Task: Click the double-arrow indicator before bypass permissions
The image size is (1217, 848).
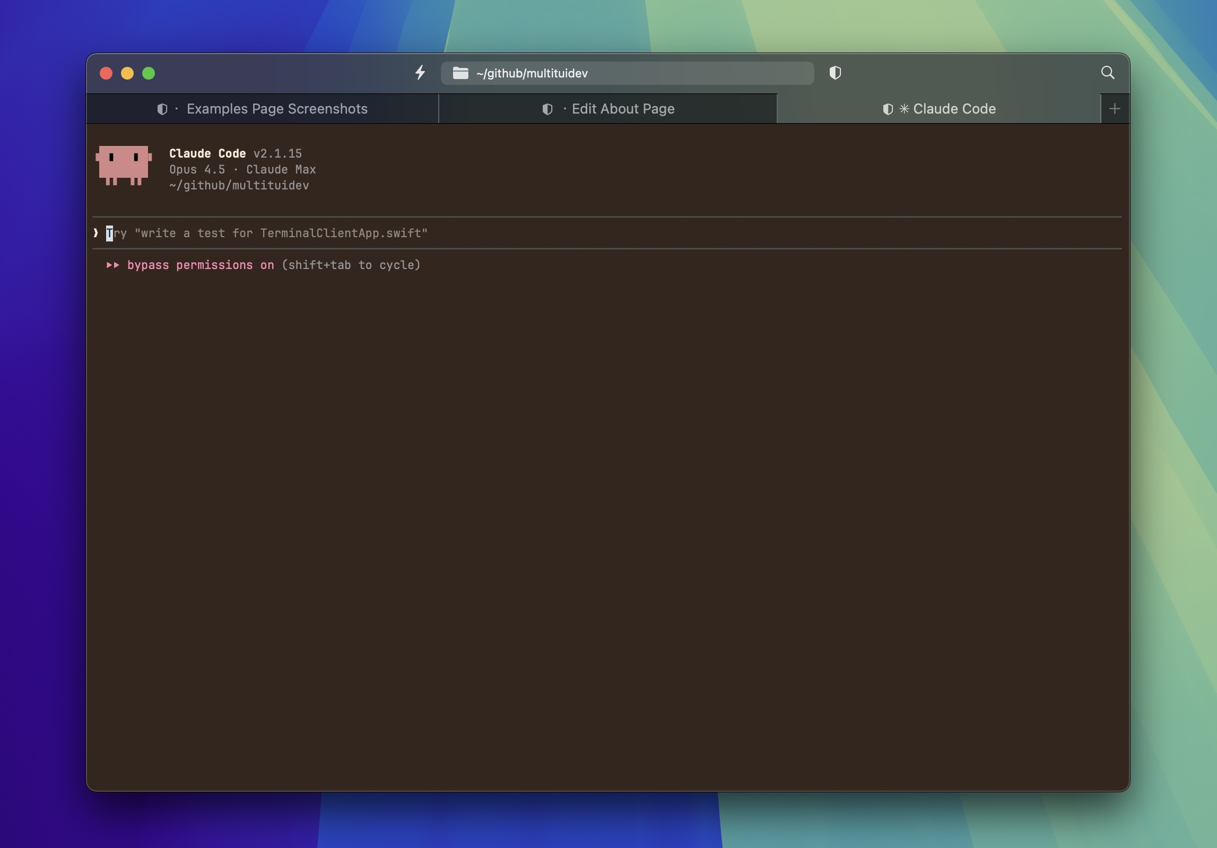Action: pyautogui.click(x=112, y=265)
